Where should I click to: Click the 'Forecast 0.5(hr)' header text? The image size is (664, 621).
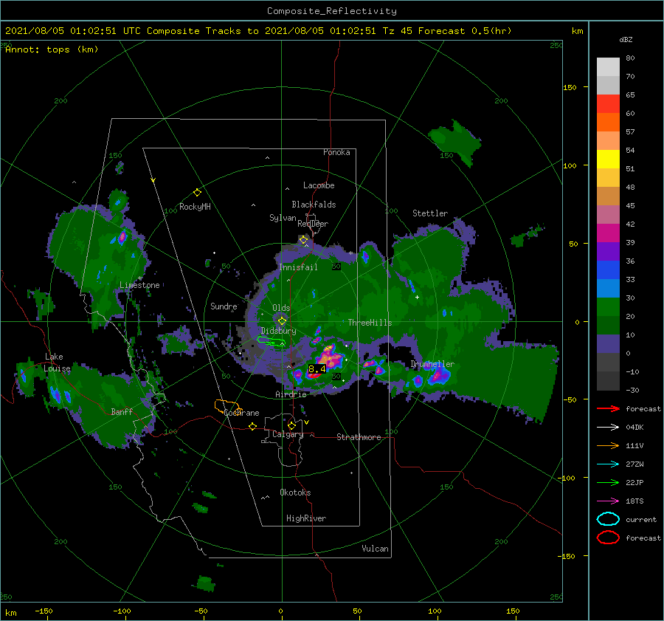click(x=465, y=31)
